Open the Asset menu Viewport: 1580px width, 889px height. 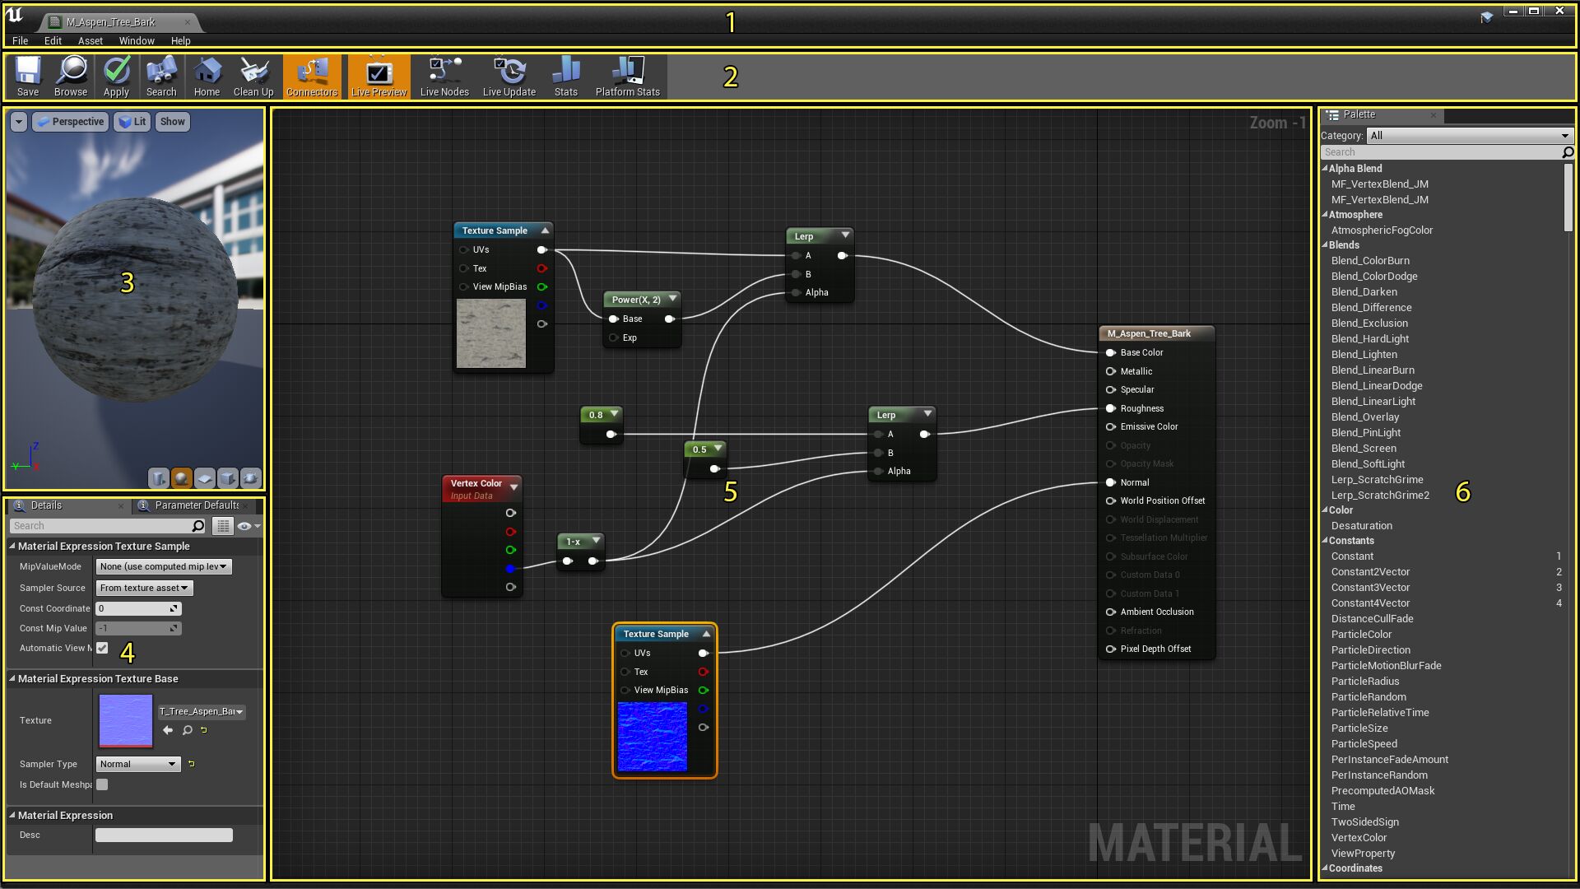pos(90,40)
